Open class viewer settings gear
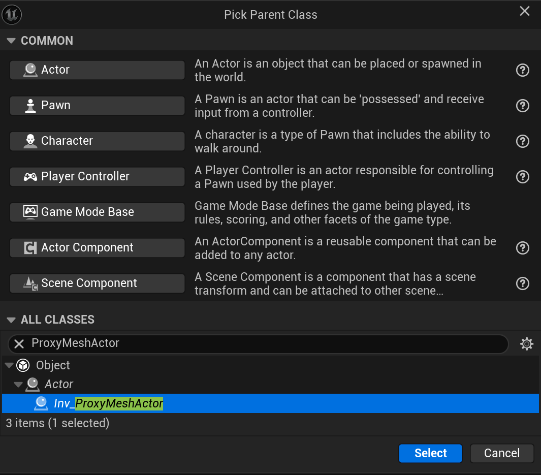The width and height of the screenshot is (541, 475). click(x=527, y=344)
